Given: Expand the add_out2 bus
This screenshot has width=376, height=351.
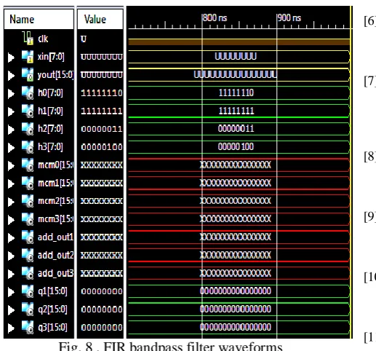Looking at the screenshot, I should pos(11,256).
